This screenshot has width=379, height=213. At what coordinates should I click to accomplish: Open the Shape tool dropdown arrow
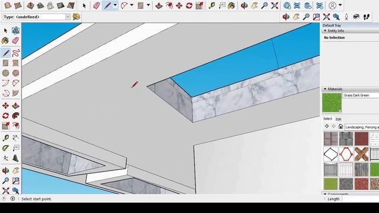point(148,5)
